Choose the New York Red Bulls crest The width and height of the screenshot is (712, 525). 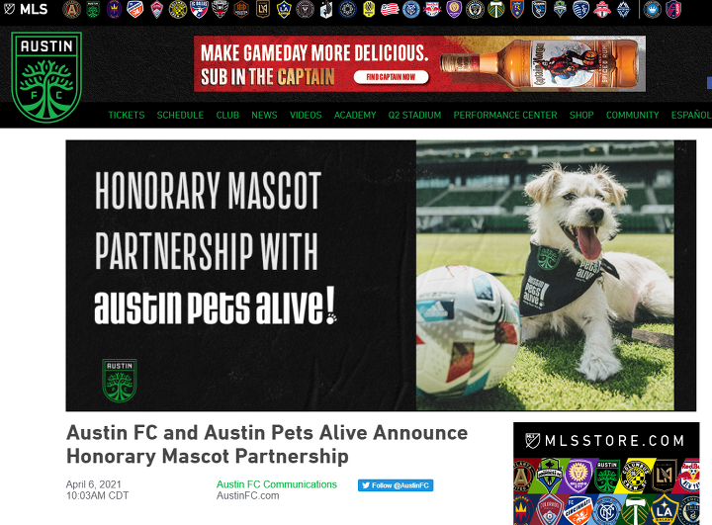pos(432,10)
